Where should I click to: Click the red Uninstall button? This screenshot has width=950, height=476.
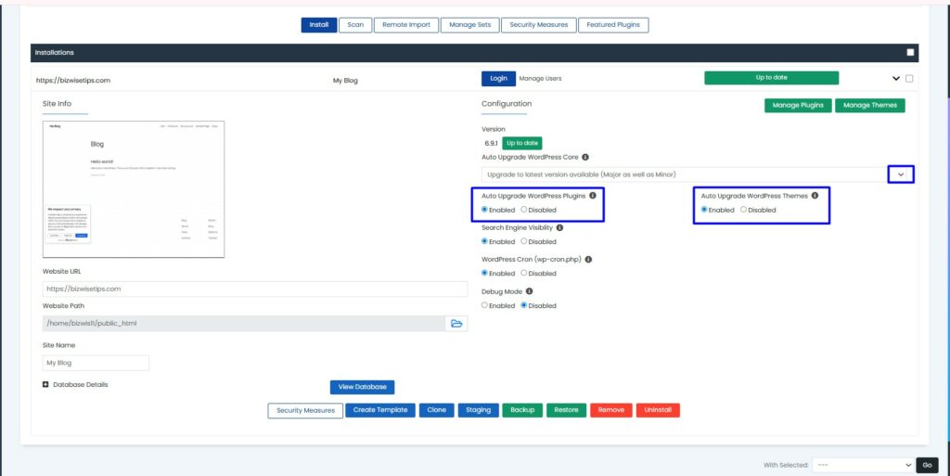(x=658, y=410)
